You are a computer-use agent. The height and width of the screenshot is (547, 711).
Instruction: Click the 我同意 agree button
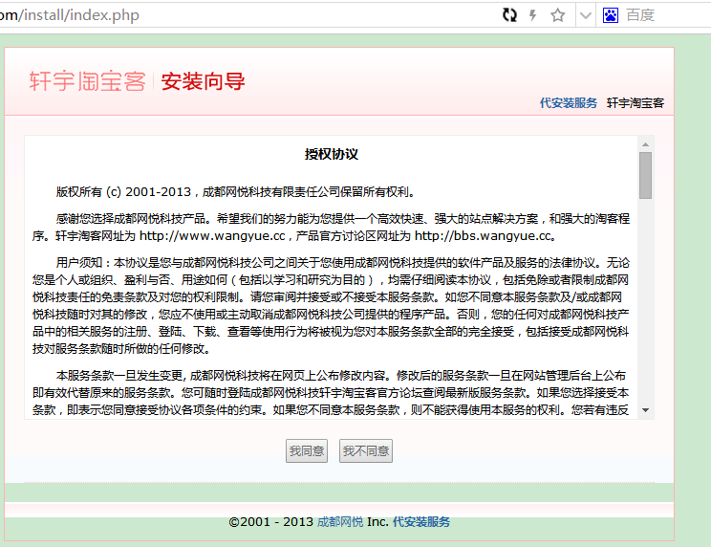click(x=307, y=451)
